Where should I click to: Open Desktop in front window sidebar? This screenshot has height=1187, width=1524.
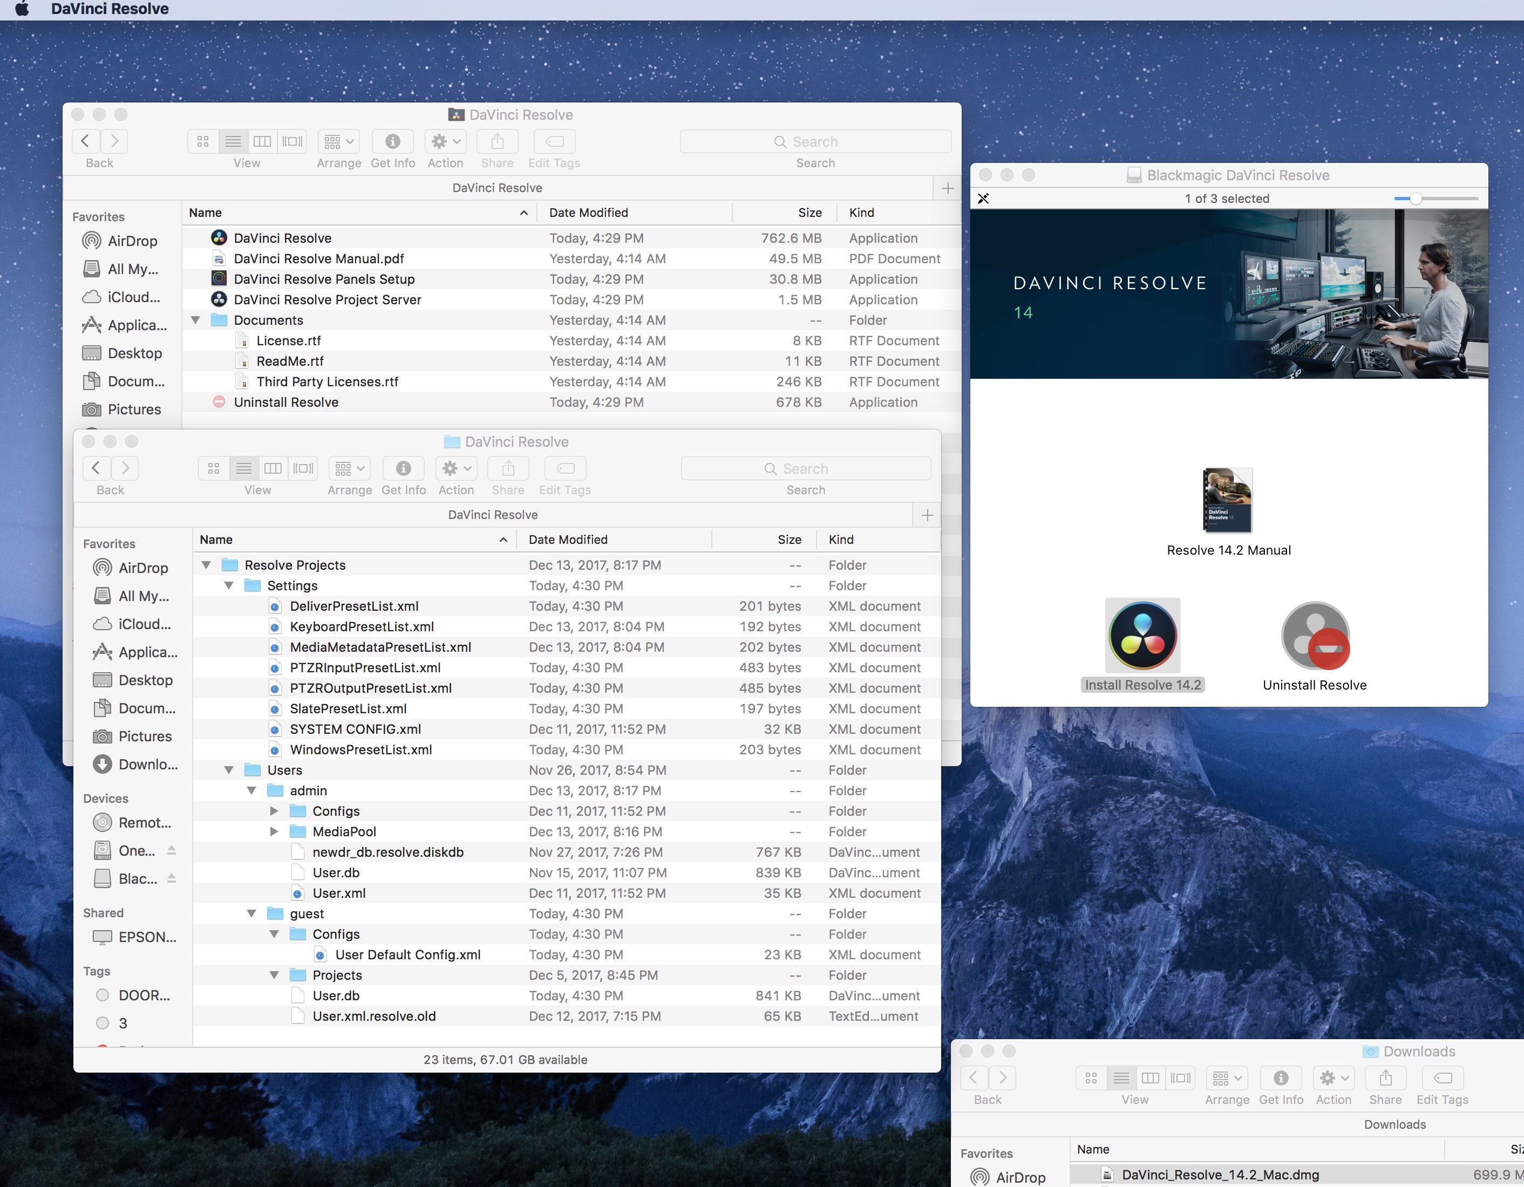(x=133, y=680)
